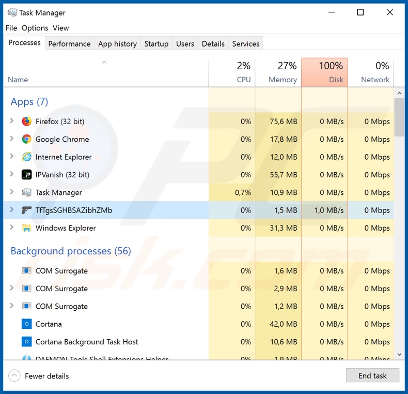Click the Cortana Background Task Host icon
The width and height of the screenshot is (408, 394).
coord(26,342)
